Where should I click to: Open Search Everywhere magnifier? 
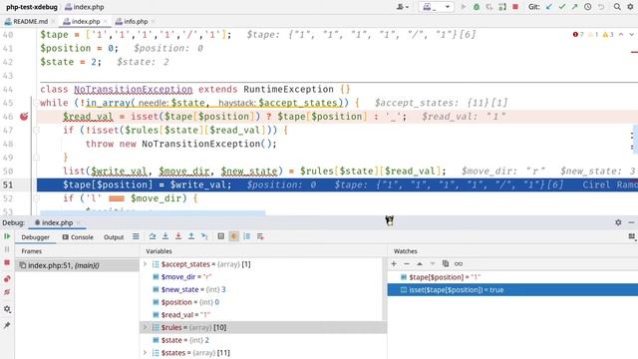tap(617, 7)
